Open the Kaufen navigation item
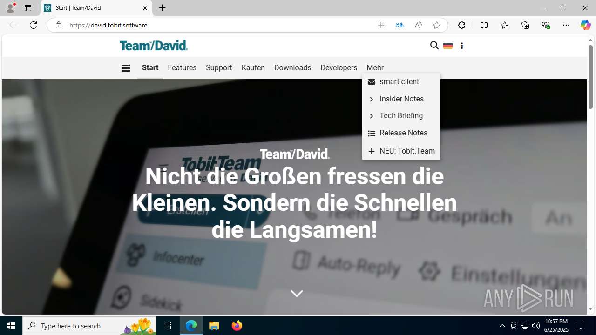The height and width of the screenshot is (335, 596). (253, 68)
